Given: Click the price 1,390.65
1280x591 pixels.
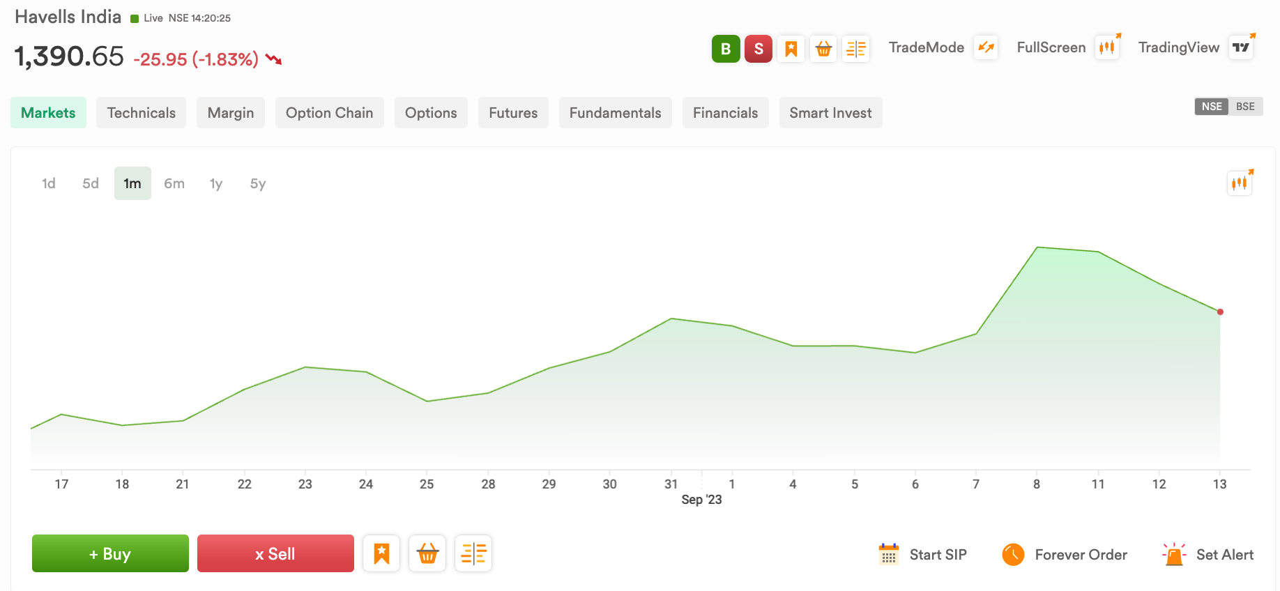Looking at the screenshot, I should pyautogui.click(x=69, y=56).
